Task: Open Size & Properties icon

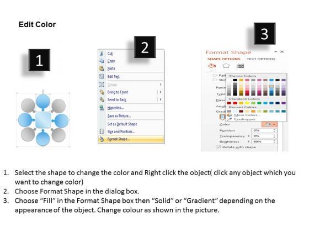Action: [240, 66]
